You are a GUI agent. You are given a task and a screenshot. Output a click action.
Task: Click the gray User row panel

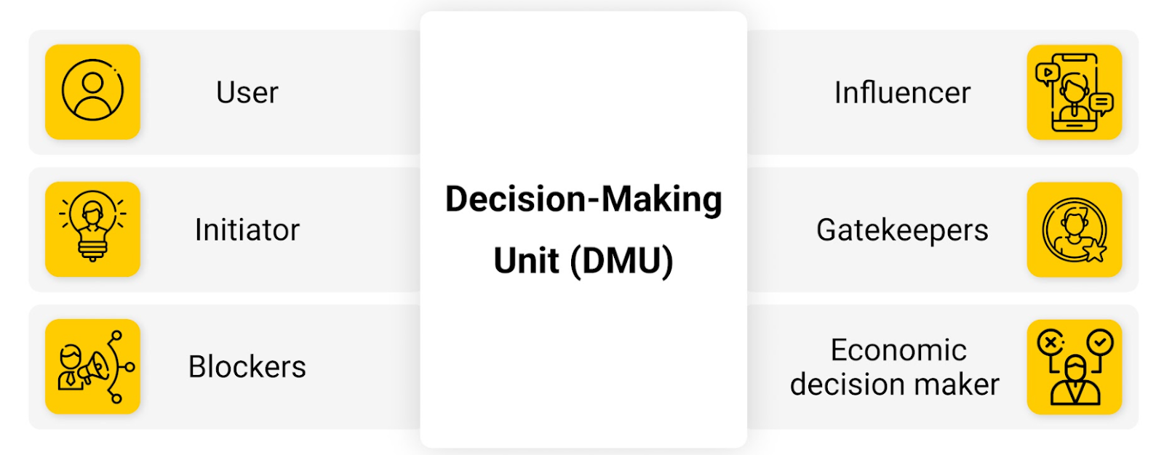pos(225,92)
